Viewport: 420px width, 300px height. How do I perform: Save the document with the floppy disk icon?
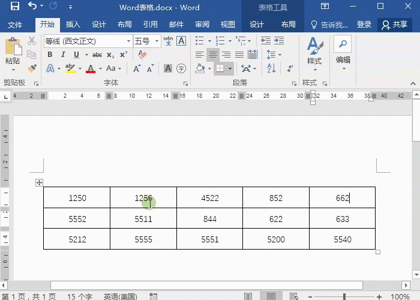point(15,7)
